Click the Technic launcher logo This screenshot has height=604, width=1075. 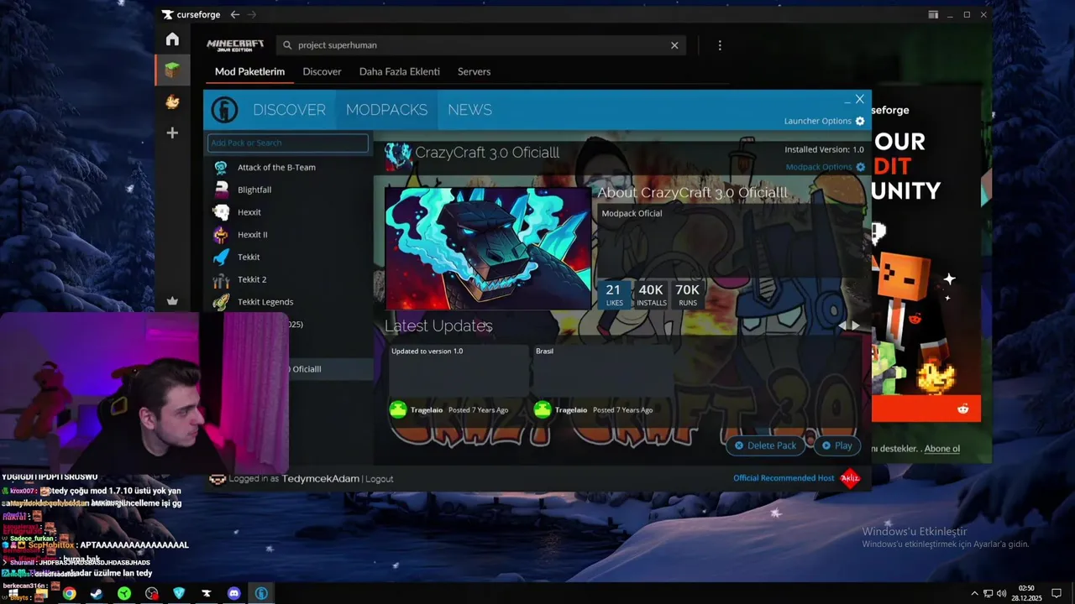pos(224,110)
